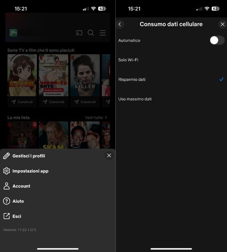
Task: Open the Killer poster thumbnail
Action: tap(85, 75)
